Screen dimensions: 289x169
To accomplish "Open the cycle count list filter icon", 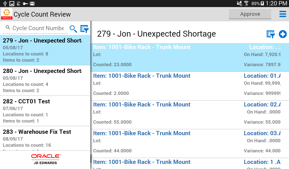I will pyautogui.click(x=84, y=29).
